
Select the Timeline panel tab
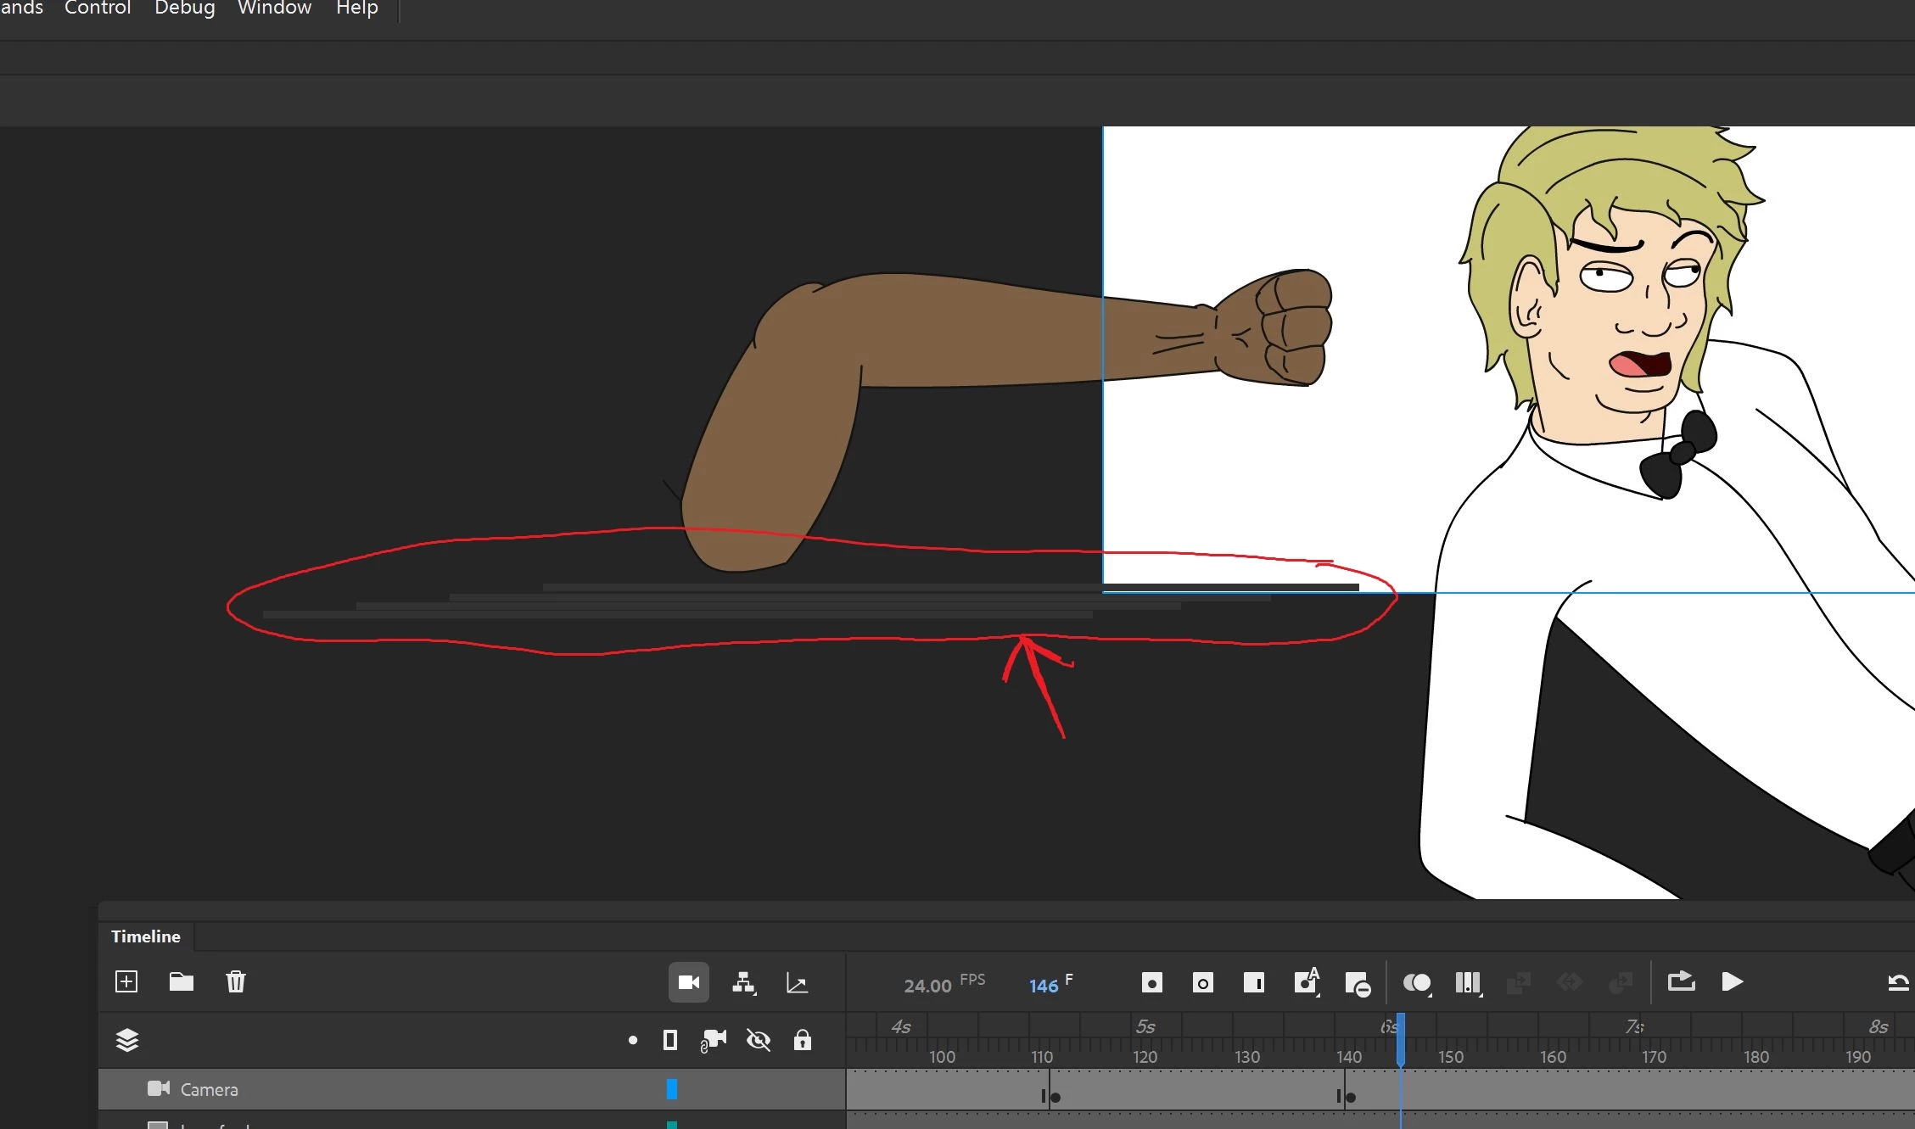point(146,936)
